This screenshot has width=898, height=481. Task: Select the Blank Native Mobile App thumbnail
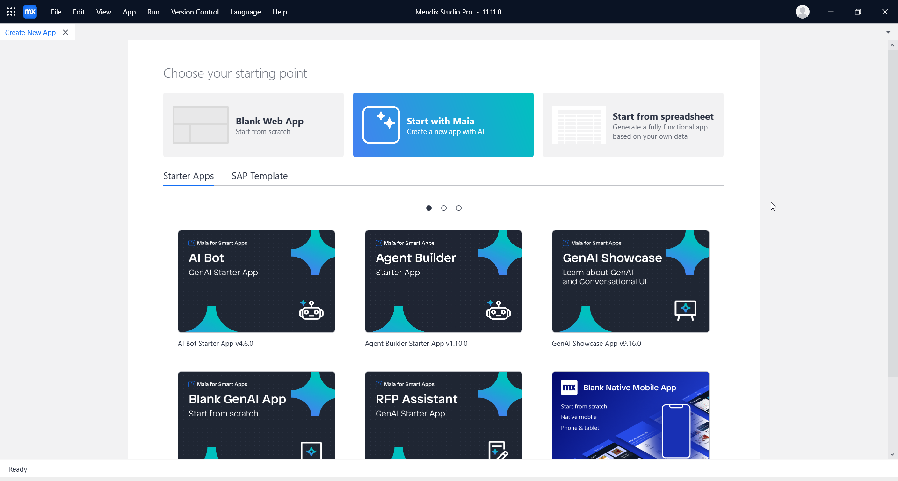(x=630, y=415)
